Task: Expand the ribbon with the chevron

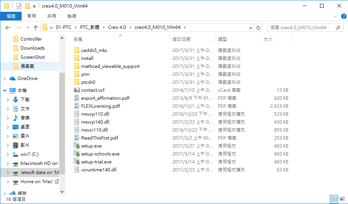Action: pyautogui.click(x=335, y=16)
